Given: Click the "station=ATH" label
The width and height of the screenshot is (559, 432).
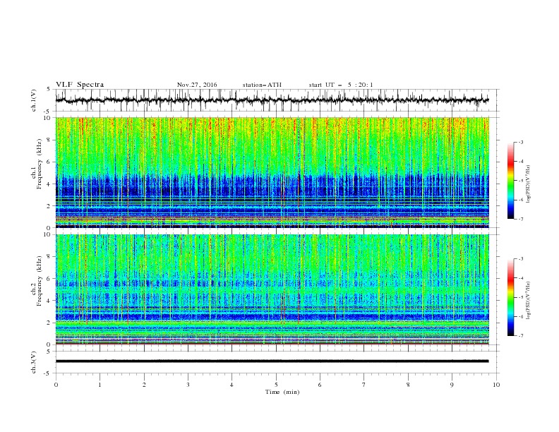Looking at the screenshot, I should (x=262, y=85).
